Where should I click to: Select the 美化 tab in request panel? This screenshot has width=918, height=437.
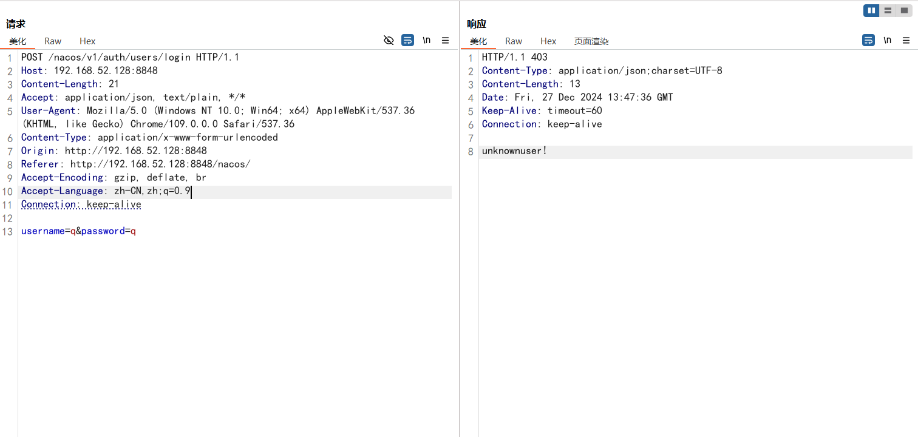tap(18, 41)
